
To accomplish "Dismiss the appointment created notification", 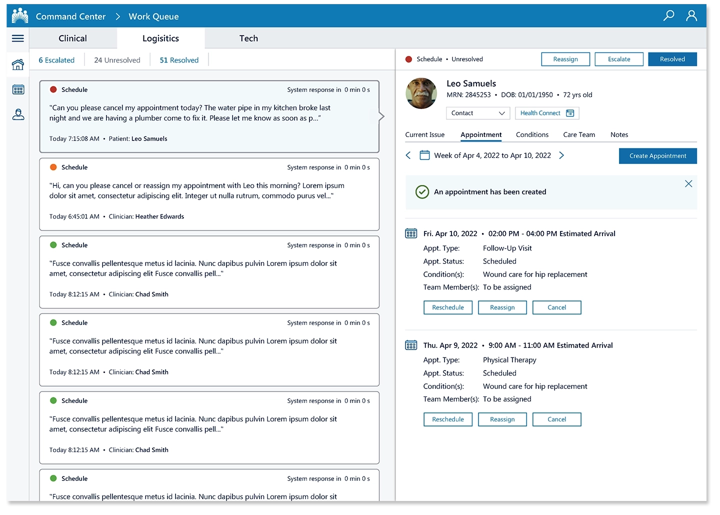I will (688, 184).
